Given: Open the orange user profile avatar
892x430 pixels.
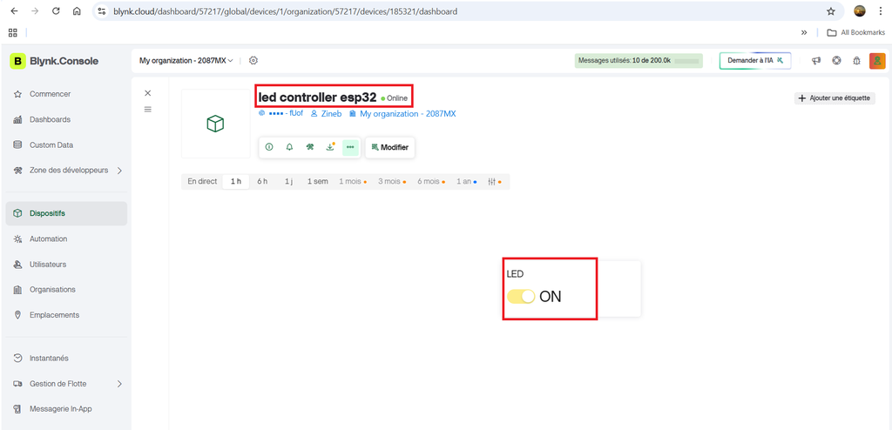Looking at the screenshot, I should pyautogui.click(x=877, y=61).
